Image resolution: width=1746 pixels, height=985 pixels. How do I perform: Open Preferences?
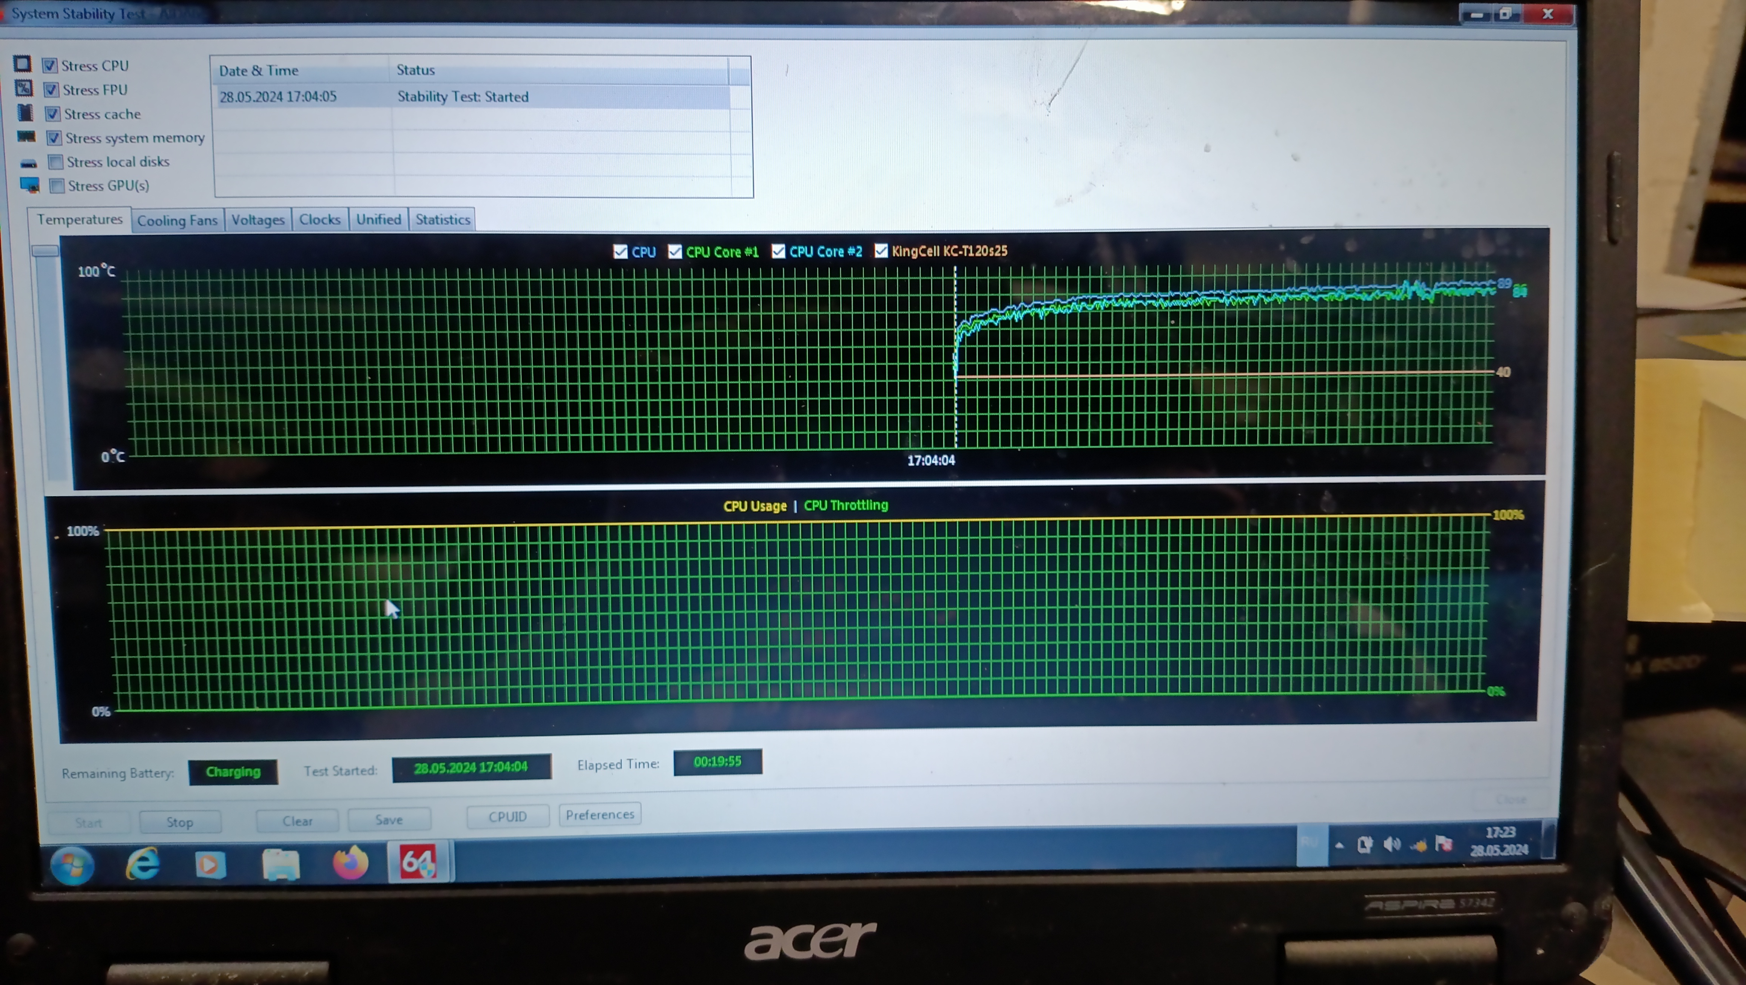(600, 814)
